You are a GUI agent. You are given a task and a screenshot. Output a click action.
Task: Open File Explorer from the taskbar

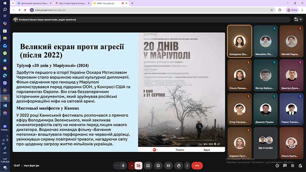pos(5,38)
